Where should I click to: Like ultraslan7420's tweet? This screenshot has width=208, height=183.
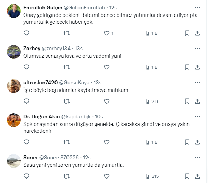click(107, 101)
